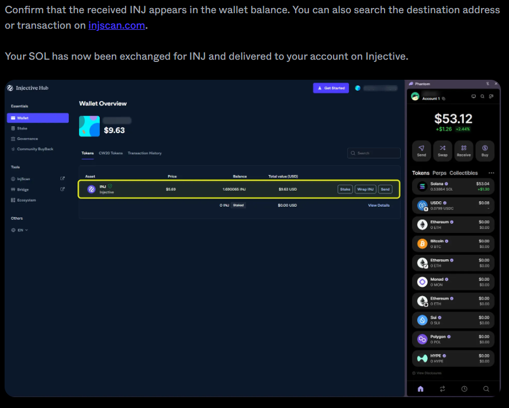This screenshot has width=509, height=408.
Task: Click the Staked label badge
Action: point(238,205)
